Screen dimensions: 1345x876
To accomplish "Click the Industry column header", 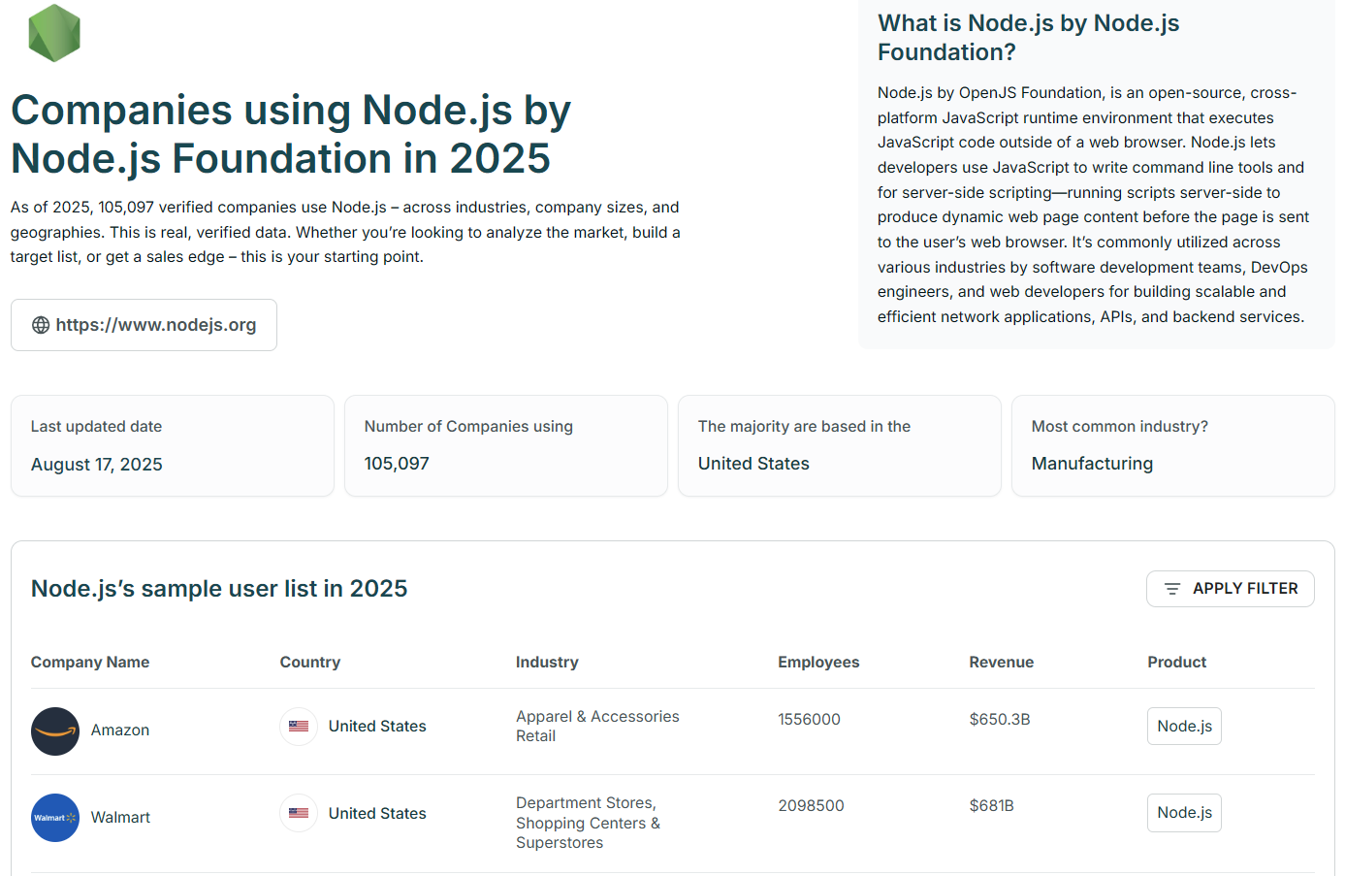I will click(547, 663).
